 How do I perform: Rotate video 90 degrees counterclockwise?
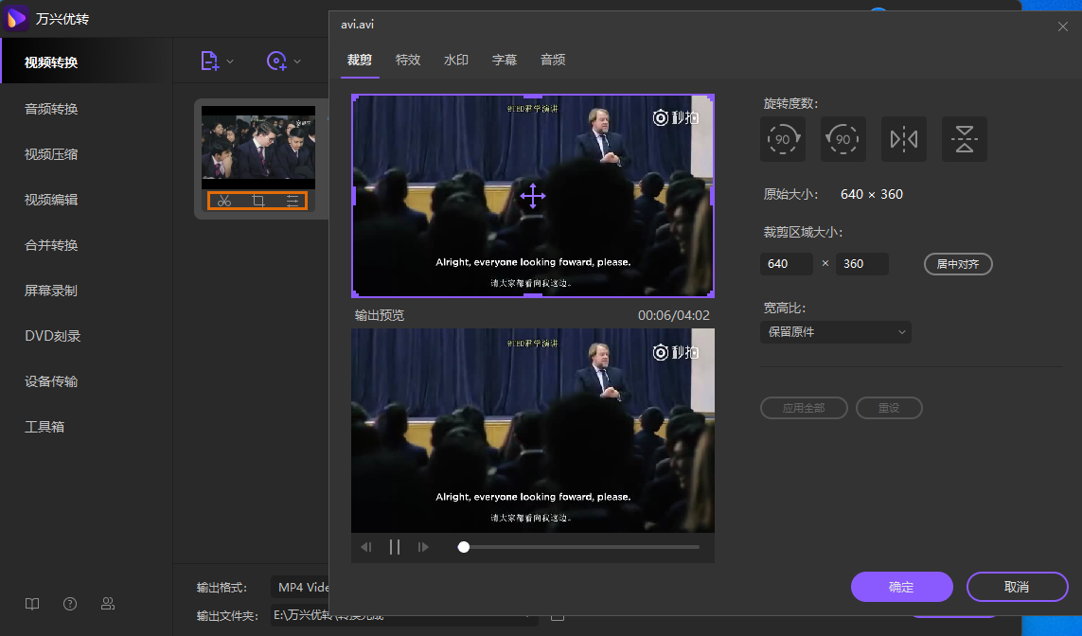(x=843, y=139)
